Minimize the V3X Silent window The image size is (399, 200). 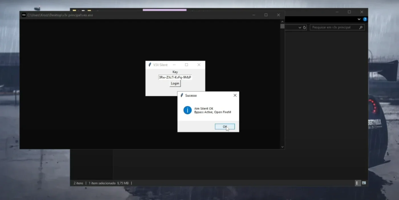point(174,65)
